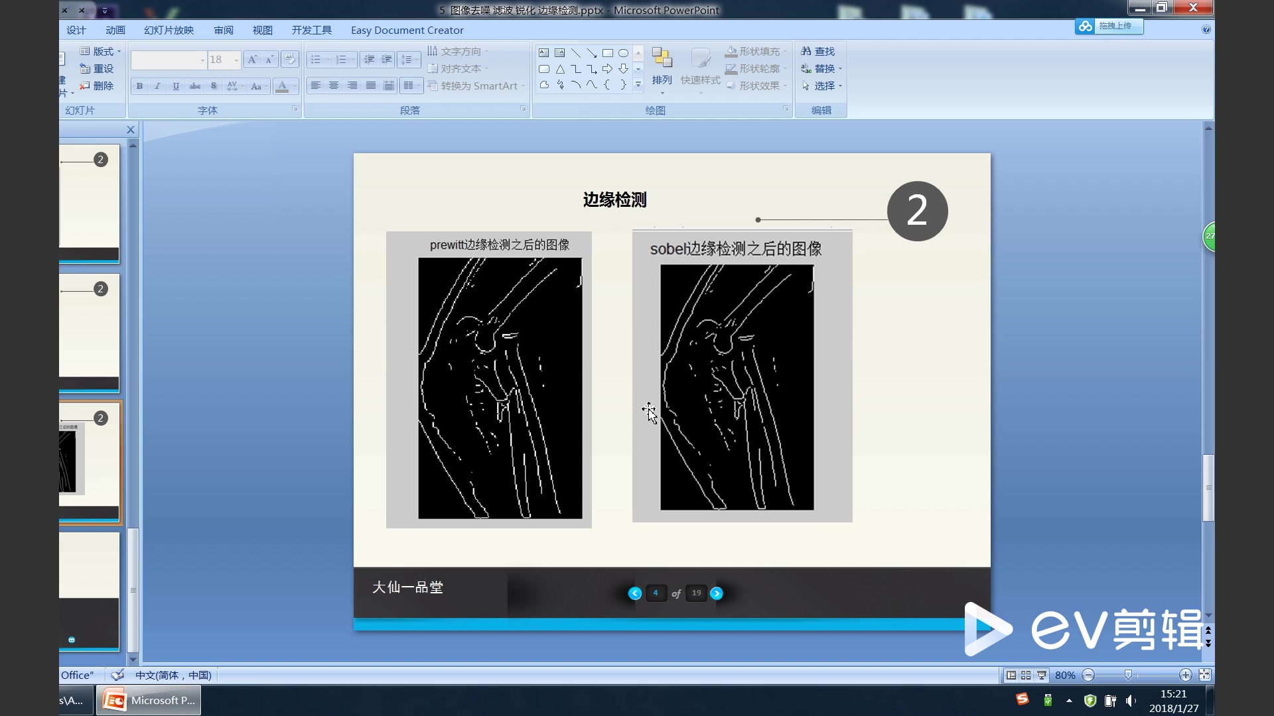Screen dimensions: 1274x716
Task: Choose the right arrow shape
Action: tap(607, 69)
